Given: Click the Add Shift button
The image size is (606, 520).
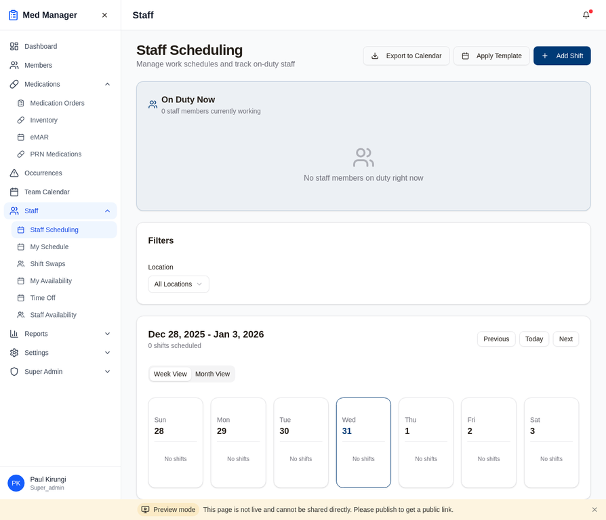Looking at the screenshot, I should 562,56.
